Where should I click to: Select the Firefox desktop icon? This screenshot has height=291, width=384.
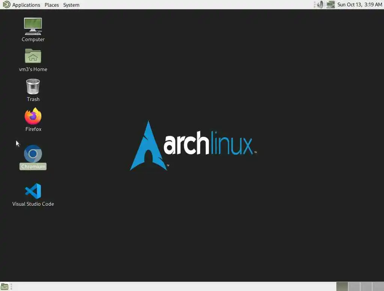(33, 116)
